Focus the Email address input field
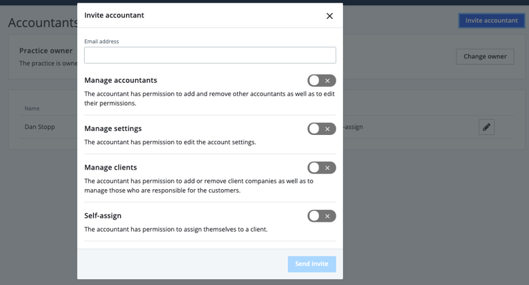Screen dimensions: 529x285 pyautogui.click(x=210, y=55)
